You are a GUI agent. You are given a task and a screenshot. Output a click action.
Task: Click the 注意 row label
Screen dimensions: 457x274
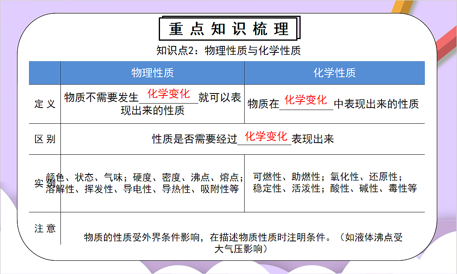[45, 228]
